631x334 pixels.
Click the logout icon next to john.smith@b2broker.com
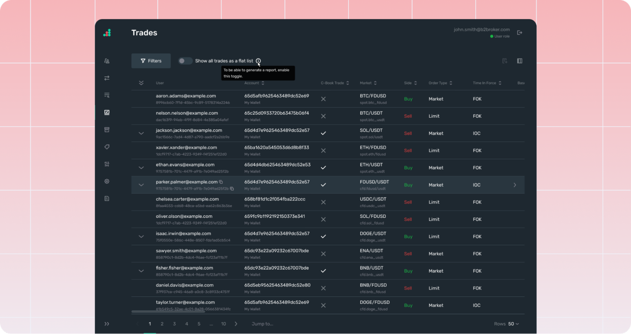(x=520, y=32)
